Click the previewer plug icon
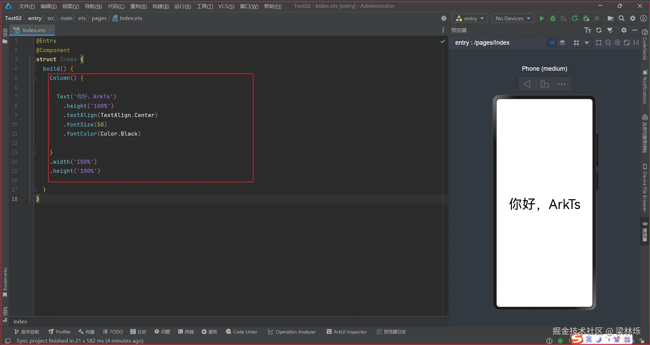The width and height of the screenshot is (650, 345). click(x=610, y=30)
